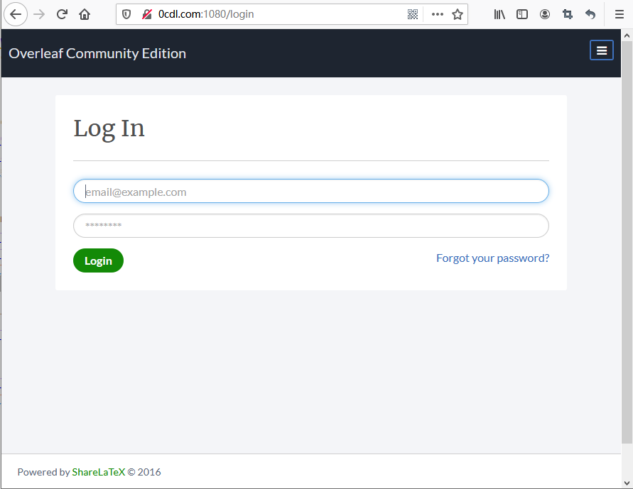This screenshot has height=489, width=633.
Task: Open the Firefox application hamburger menu
Action: click(x=619, y=14)
